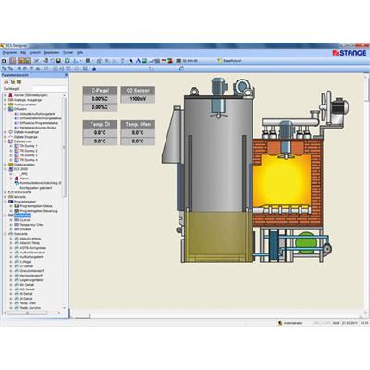Click the black arrow pointer tool icon
This screenshot has width=370, height=370.
pos(131,61)
